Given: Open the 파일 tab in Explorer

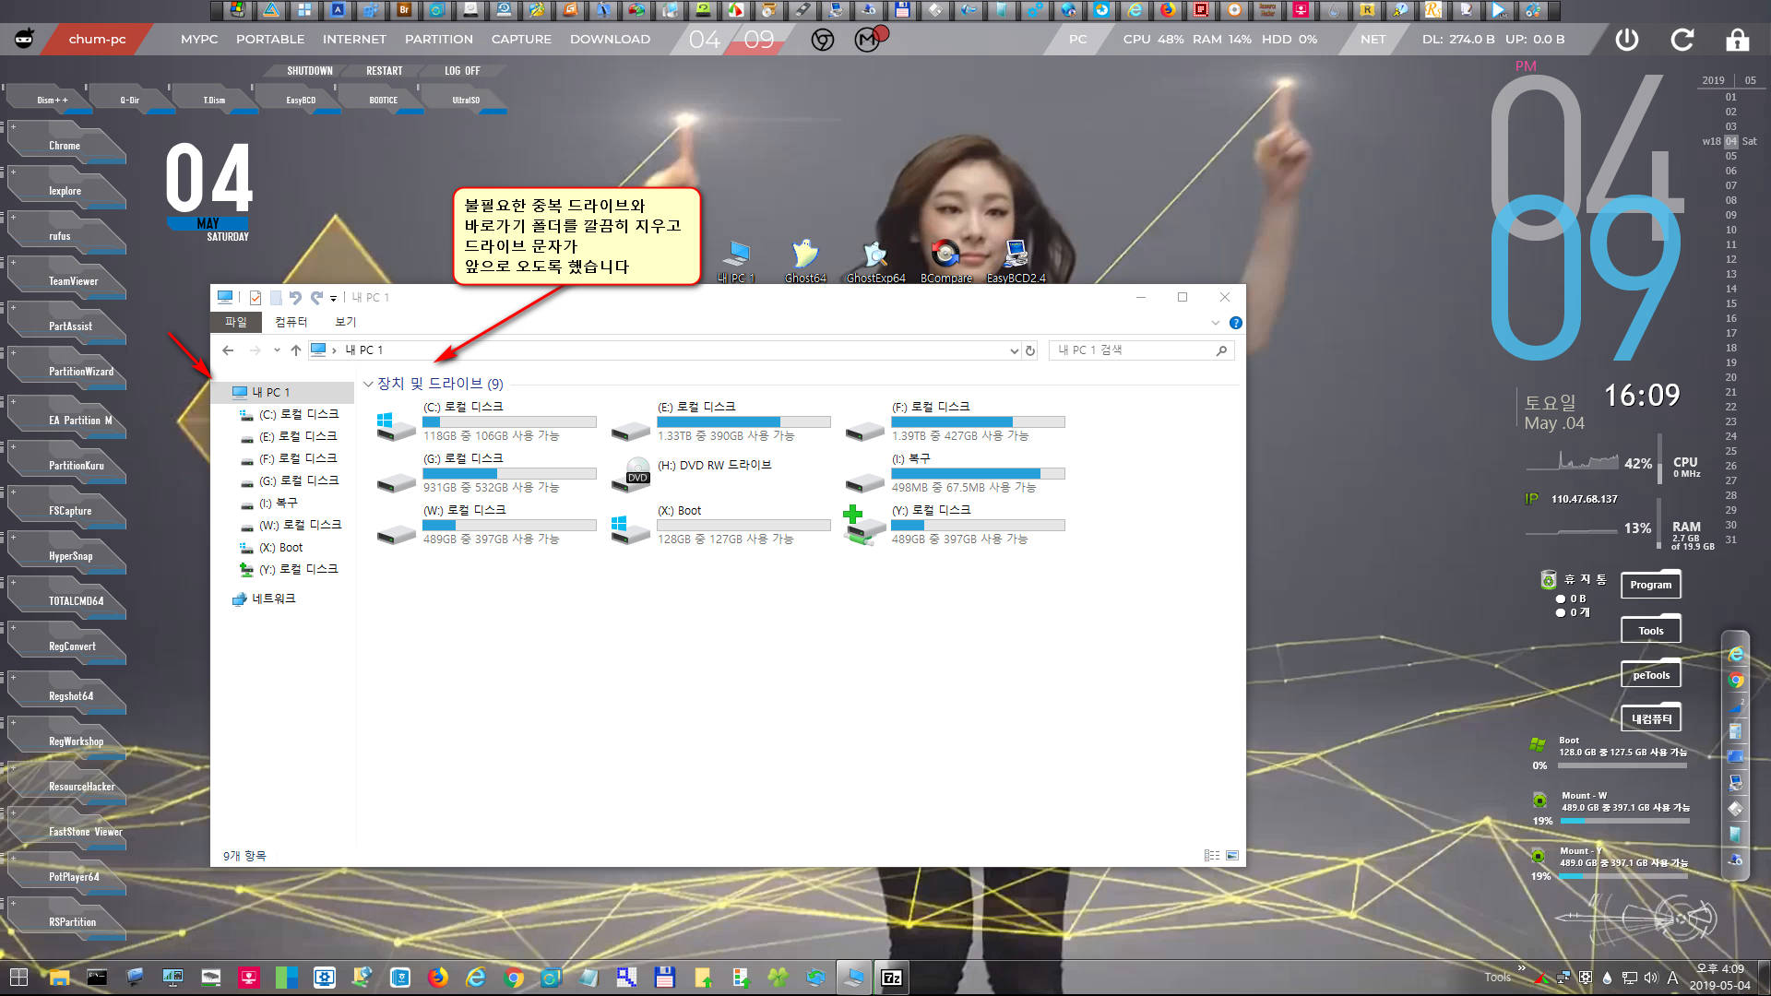Looking at the screenshot, I should tap(236, 322).
